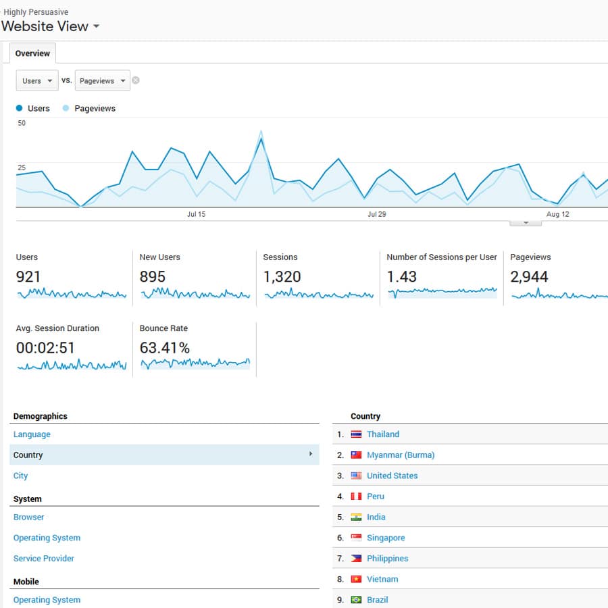Click the arrow on the Country row

point(311,454)
